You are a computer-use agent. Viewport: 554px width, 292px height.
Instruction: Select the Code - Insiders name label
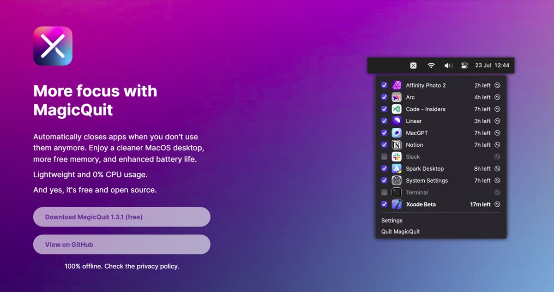[426, 109]
